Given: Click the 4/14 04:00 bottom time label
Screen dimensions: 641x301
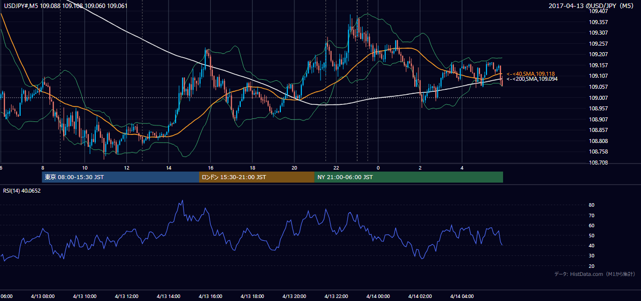Looking at the screenshot, I should (462, 296).
